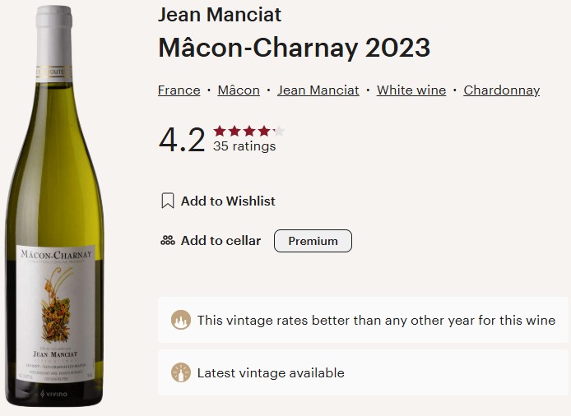Click the cellar bottles icon
571x416 pixels.
pyautogui.click(x=167, y=241)
